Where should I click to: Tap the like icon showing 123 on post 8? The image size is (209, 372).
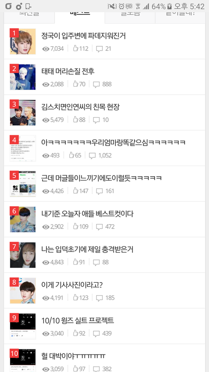(76, 298)
